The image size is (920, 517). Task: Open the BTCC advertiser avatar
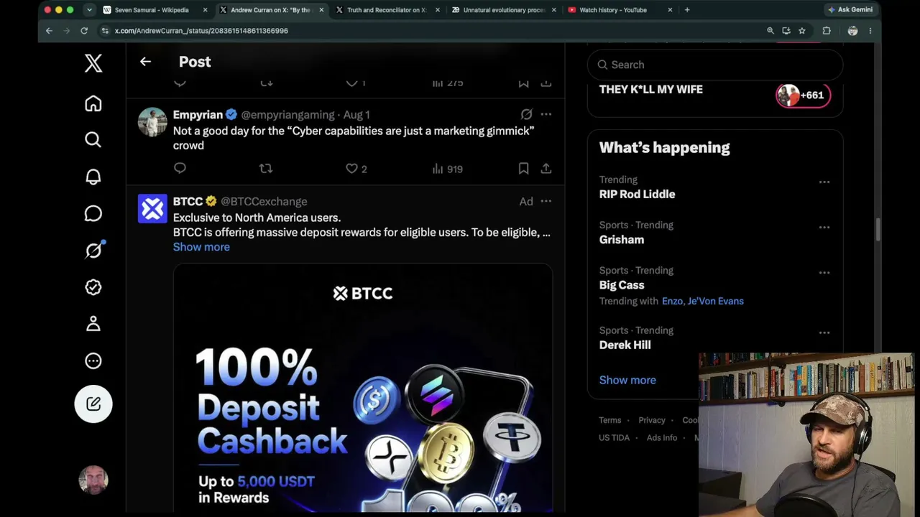(152, 209)
